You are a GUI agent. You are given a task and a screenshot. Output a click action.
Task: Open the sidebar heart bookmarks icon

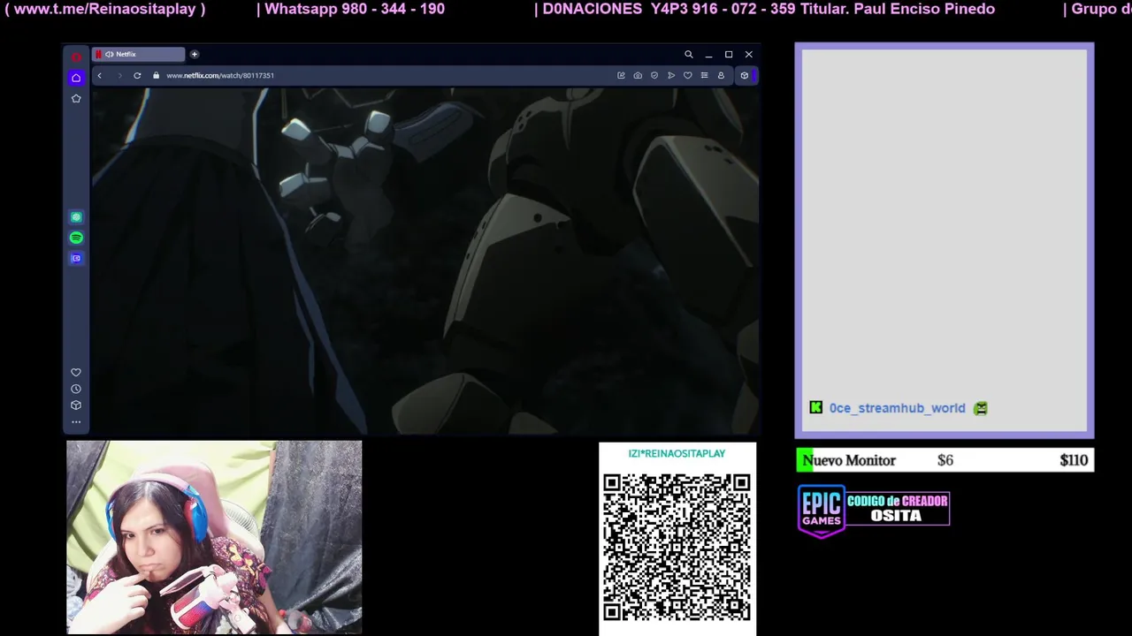(76, 373)
